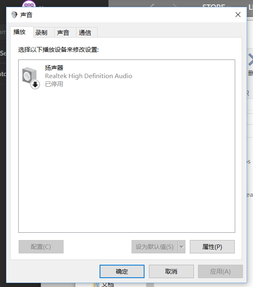Click the disabled down-arrow badge on the speaker

click(x=35, y=84)
